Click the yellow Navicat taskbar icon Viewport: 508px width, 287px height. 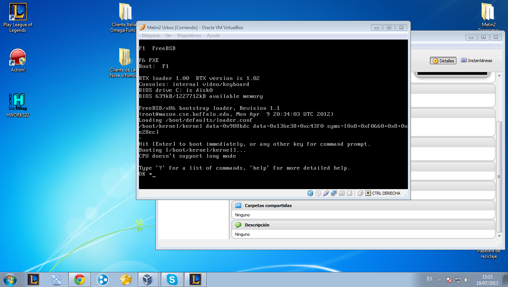pos(126,280)
